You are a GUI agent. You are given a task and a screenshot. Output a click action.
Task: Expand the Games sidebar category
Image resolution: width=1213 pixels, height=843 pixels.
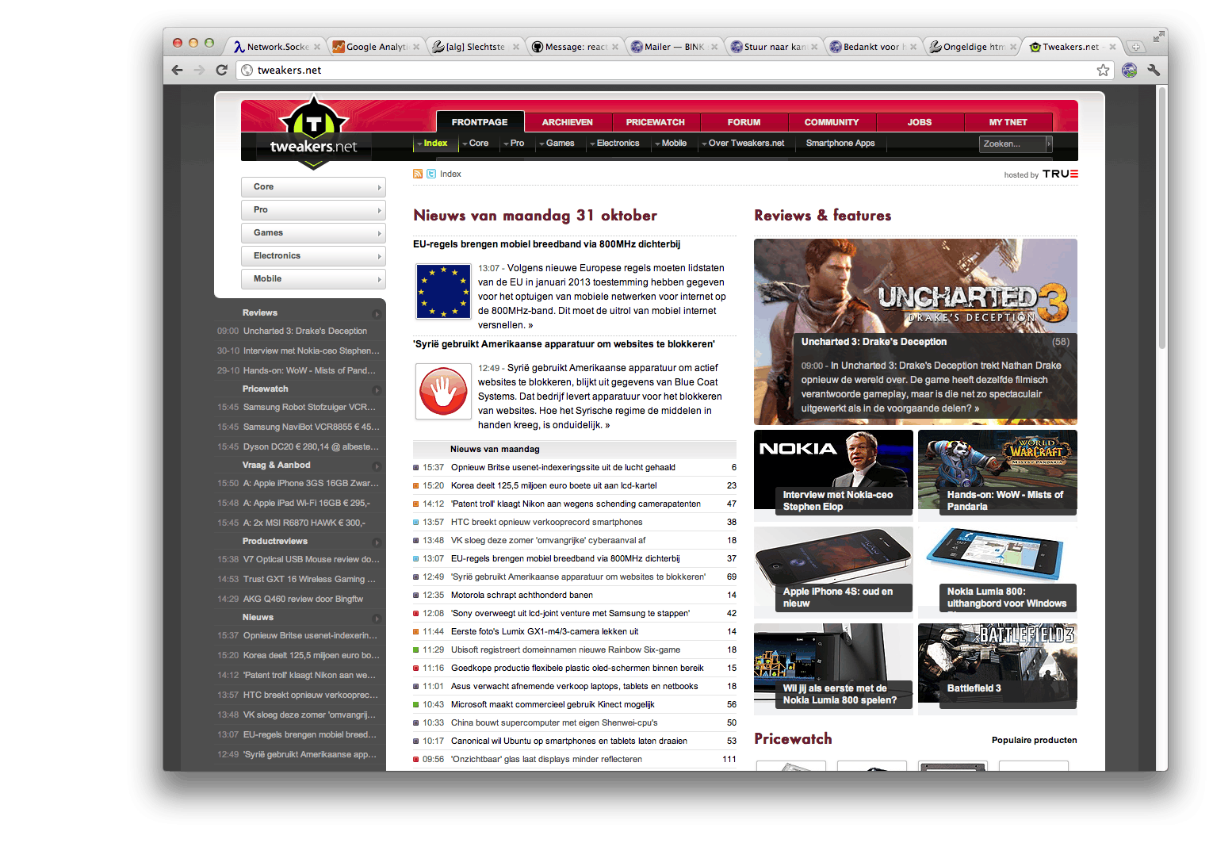[x=313, y=233]
